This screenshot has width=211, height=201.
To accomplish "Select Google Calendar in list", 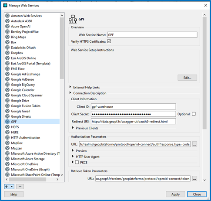I will click(23, 90).
